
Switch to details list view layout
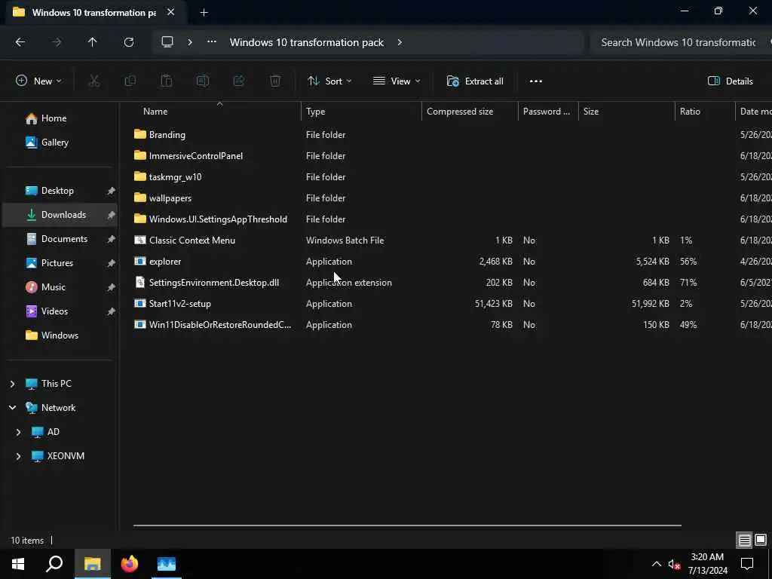(744, 540)
